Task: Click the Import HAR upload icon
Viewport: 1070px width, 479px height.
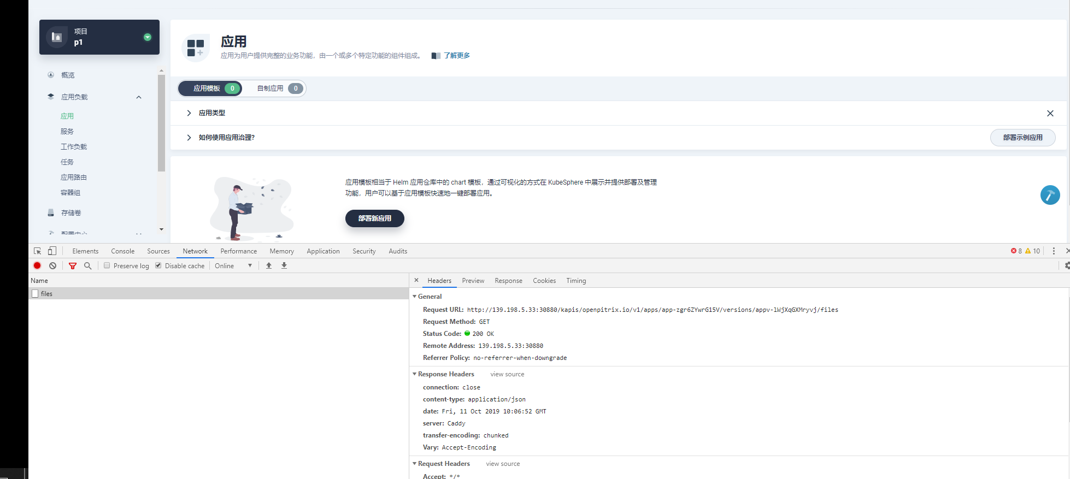Action: [x=269, y=265]
